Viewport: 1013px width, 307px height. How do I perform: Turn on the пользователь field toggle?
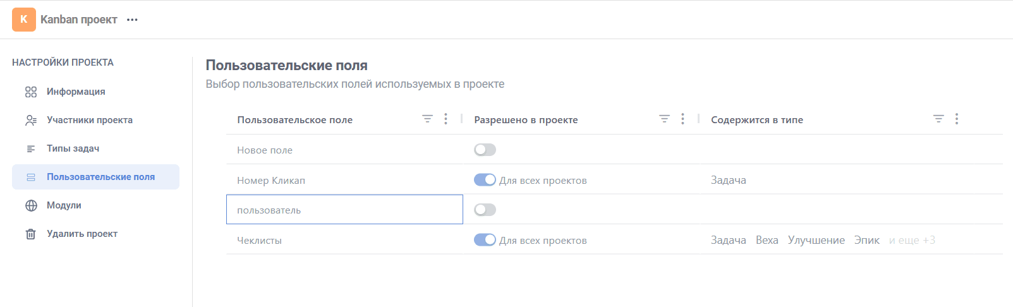click(485, 210)
